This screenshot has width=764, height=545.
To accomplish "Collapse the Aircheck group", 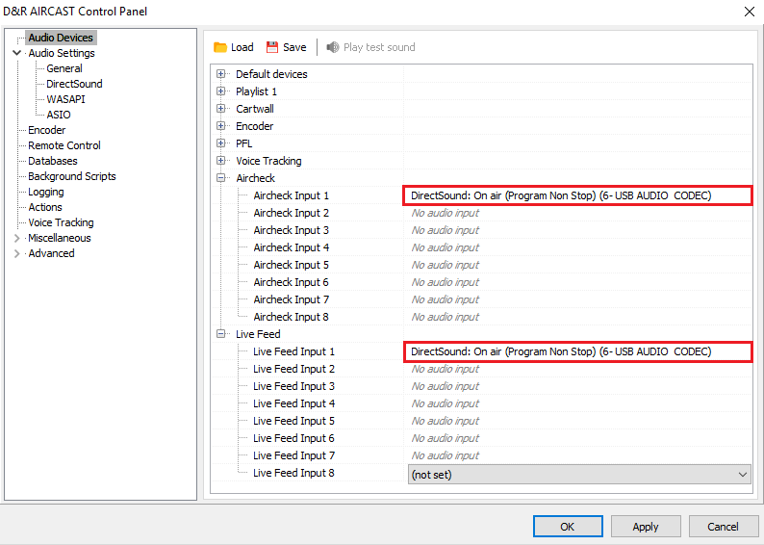I will [x=221, y=178].
